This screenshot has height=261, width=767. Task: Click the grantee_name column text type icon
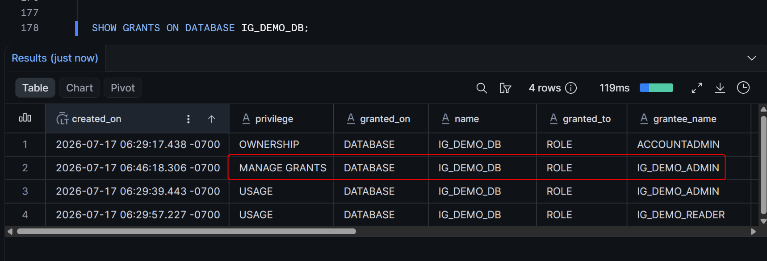[644, 119]
